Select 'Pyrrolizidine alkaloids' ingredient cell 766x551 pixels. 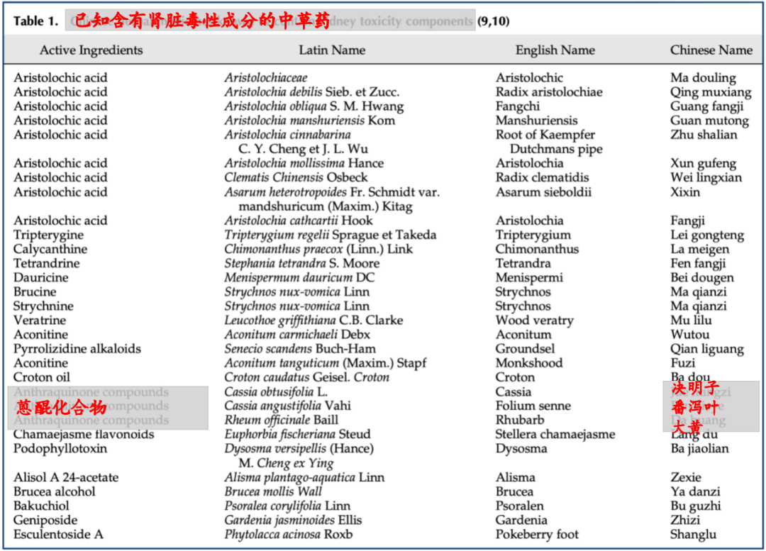pyautogui.click(x=77, y=349)
